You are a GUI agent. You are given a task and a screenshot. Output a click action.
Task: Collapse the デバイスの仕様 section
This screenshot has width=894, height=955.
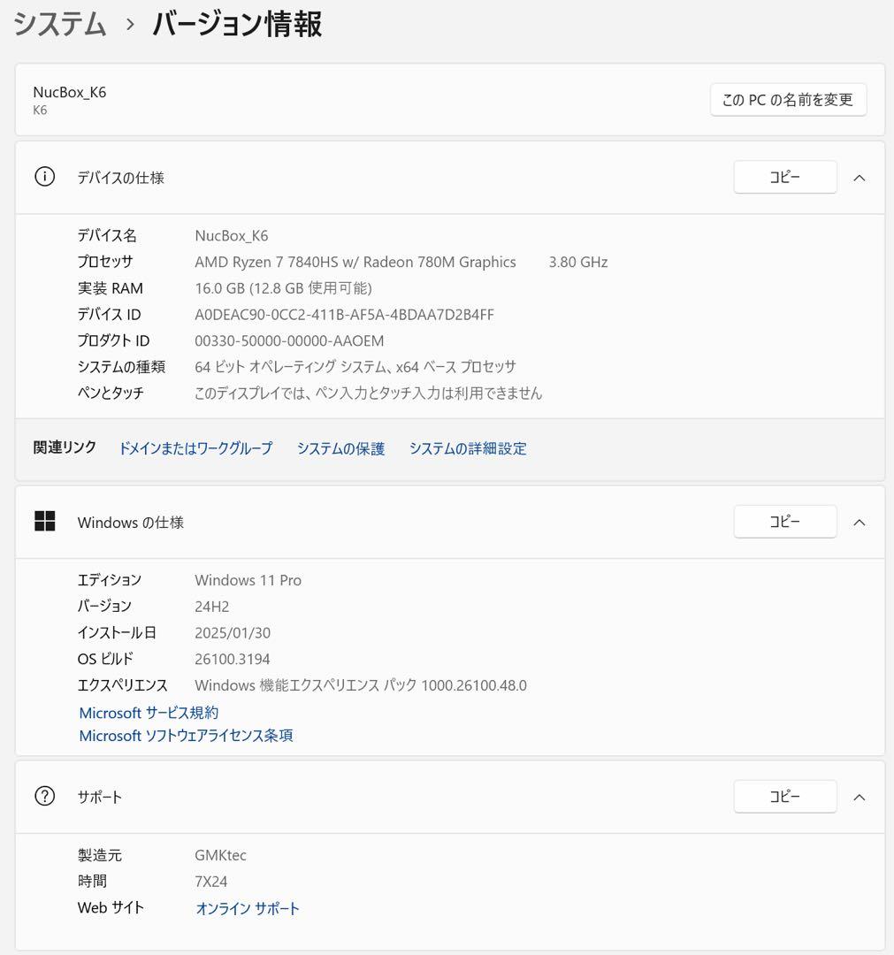click(859, 177)
